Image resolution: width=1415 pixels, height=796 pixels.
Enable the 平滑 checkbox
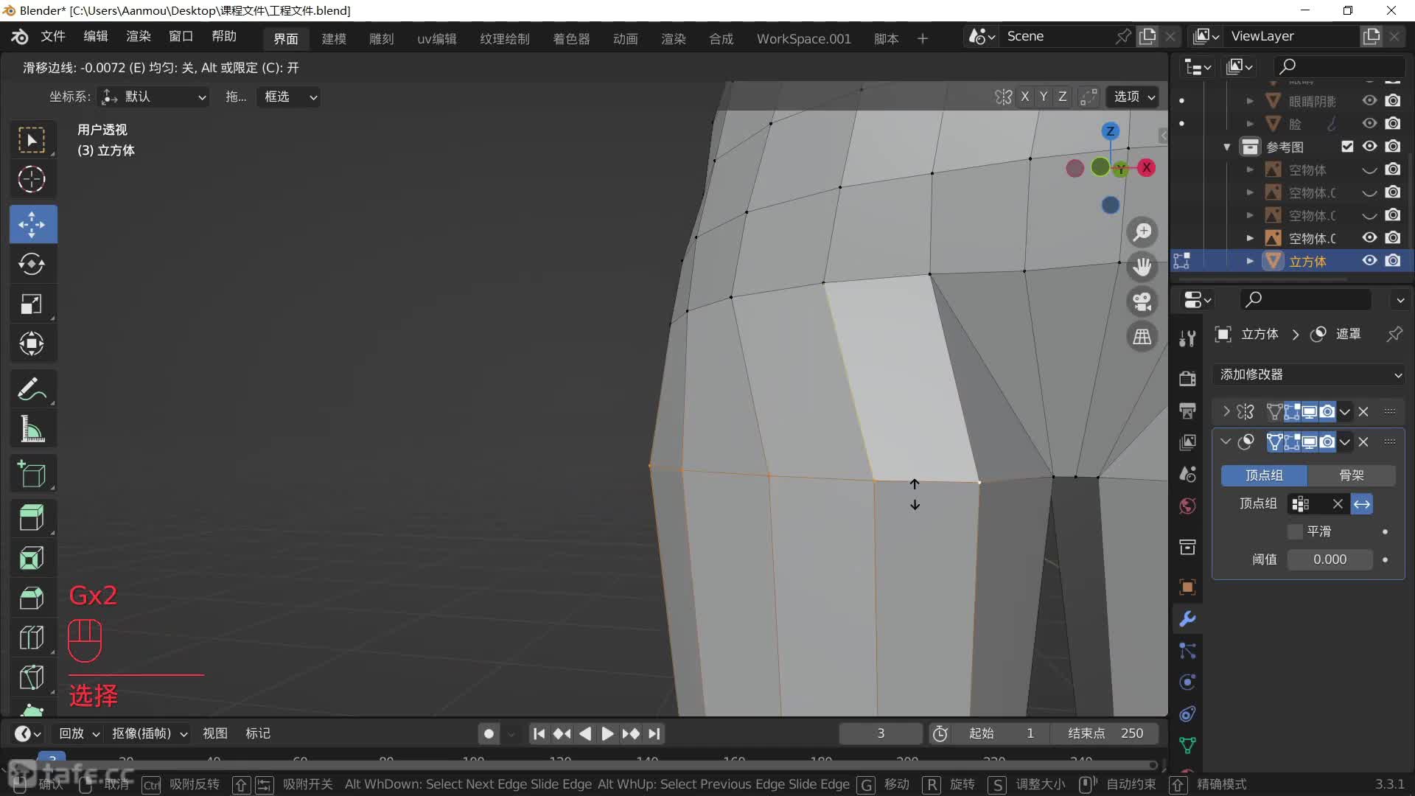(x=1295, y=531)
